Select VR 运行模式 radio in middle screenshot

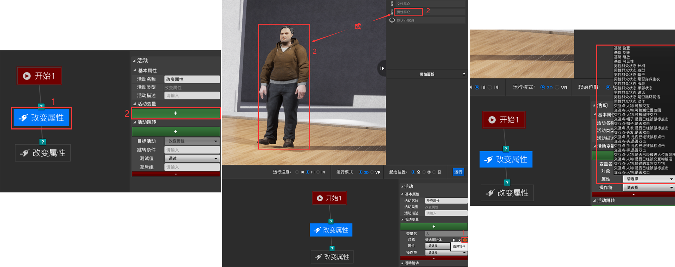click(x=372, y=172)
